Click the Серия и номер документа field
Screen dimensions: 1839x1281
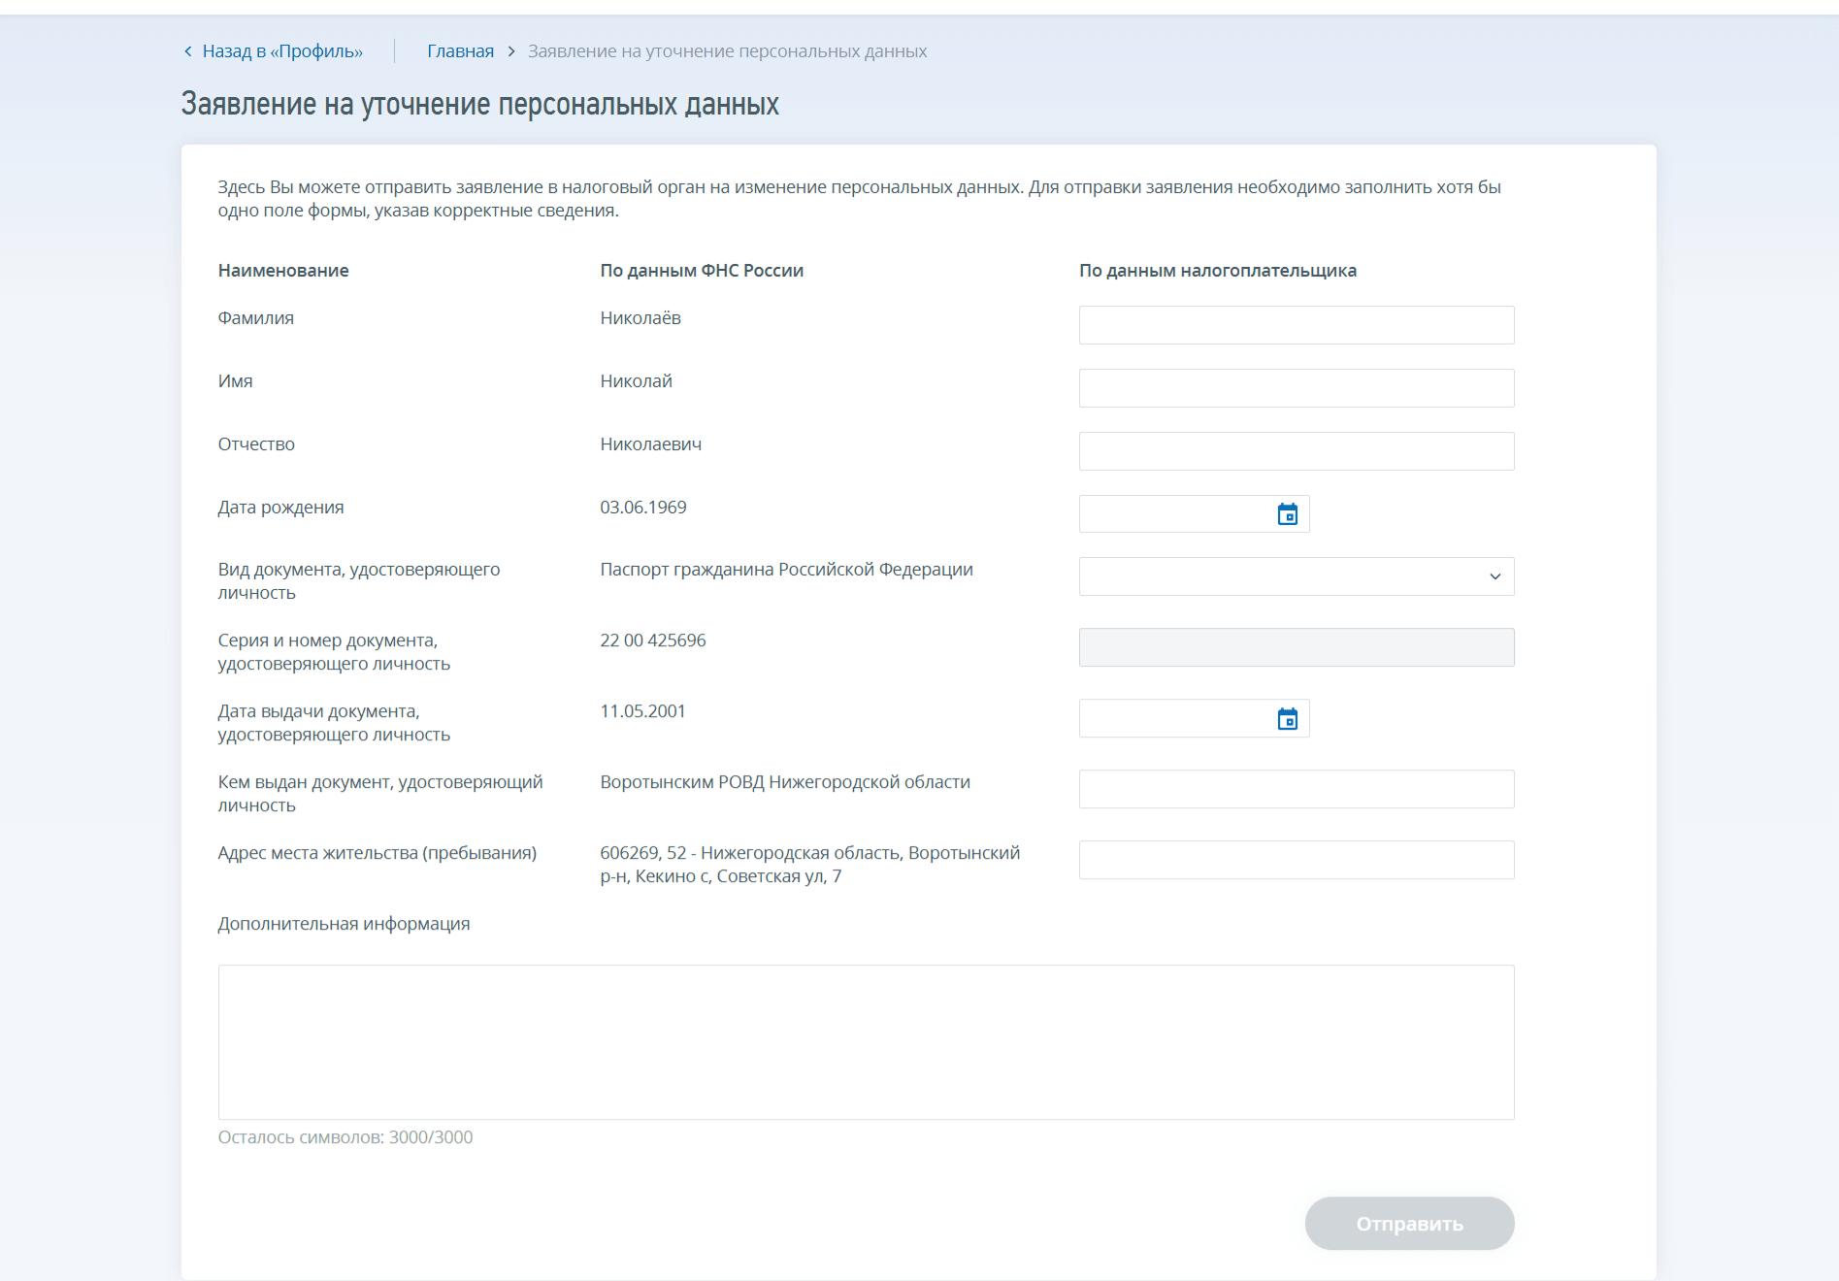(1297, 647)
